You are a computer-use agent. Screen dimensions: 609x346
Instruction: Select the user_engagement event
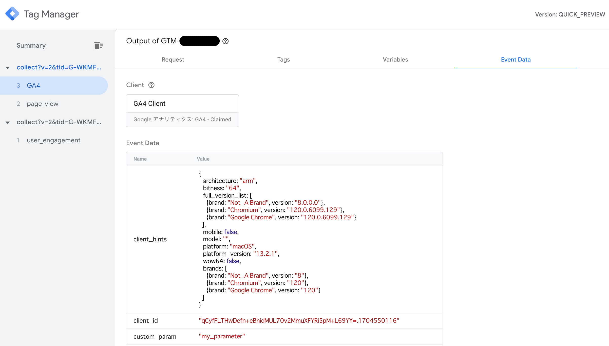53,140
